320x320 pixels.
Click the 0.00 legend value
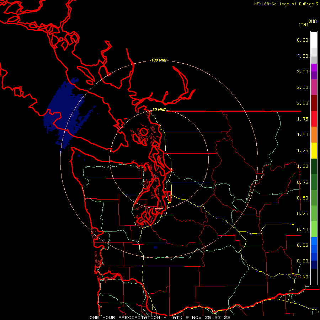pos(303,261)
